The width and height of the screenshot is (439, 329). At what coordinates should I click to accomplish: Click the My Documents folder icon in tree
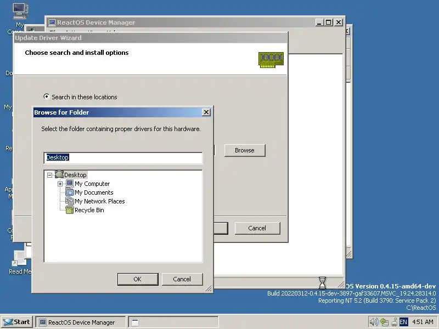click(70, 192)
